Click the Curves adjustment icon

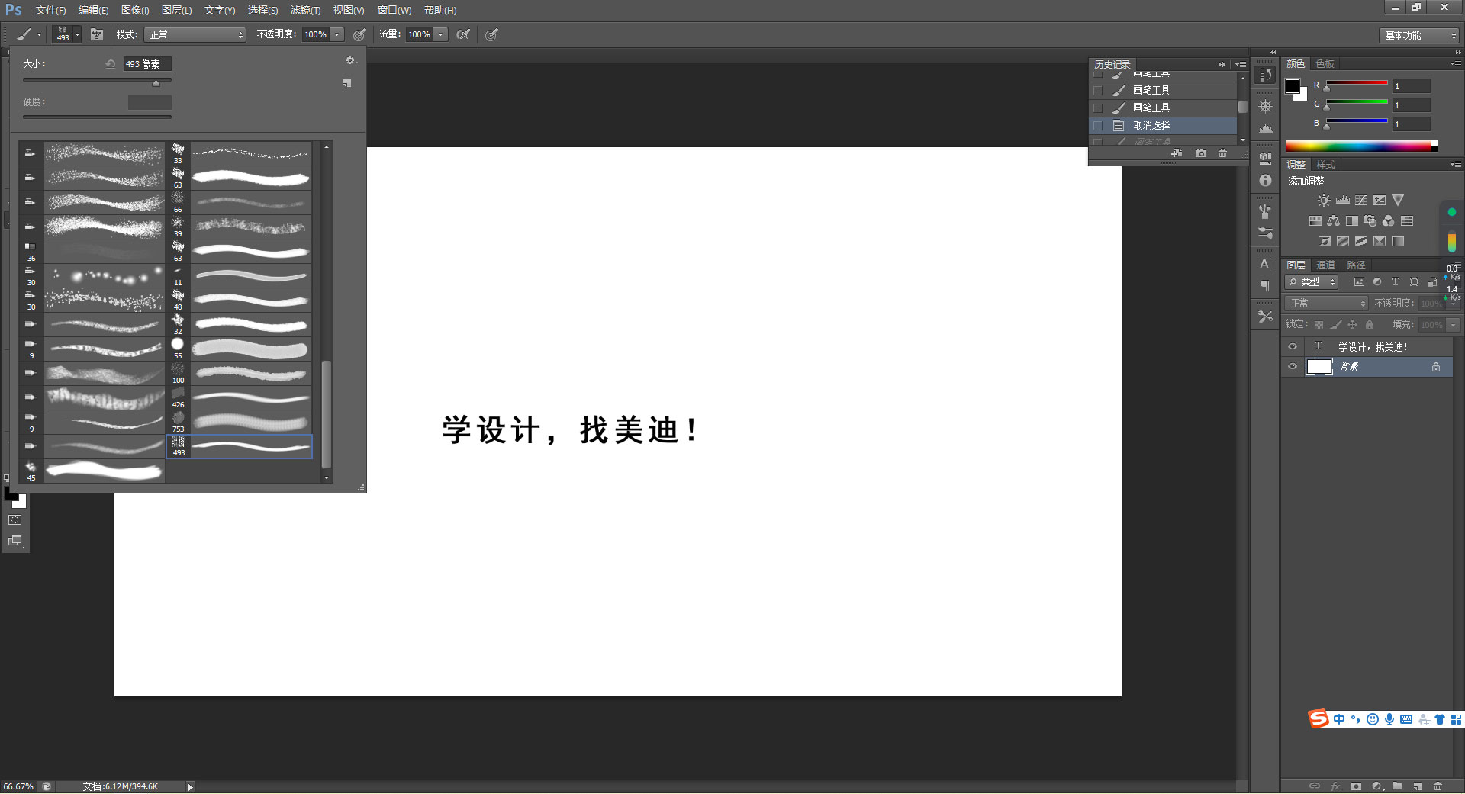1361,200
